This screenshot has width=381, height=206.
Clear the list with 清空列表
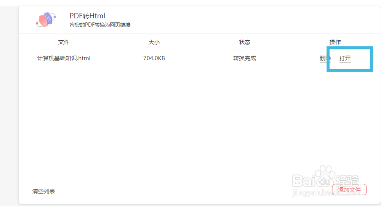pos(43,191)
